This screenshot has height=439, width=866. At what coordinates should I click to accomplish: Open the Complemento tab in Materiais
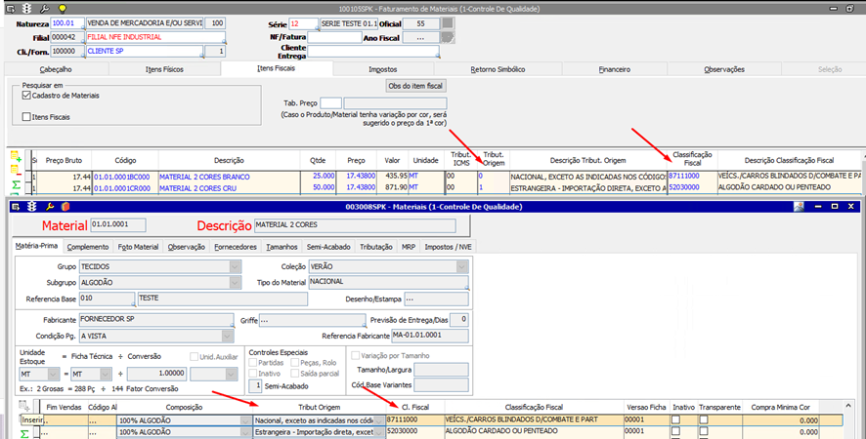[88, 247]
